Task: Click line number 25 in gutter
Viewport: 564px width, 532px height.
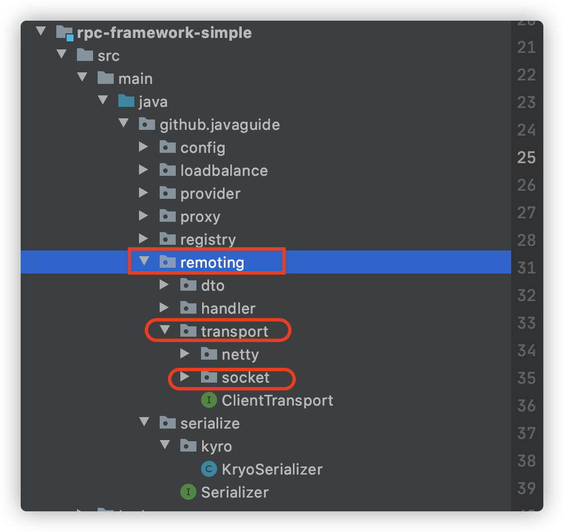Action: pyautogui.click(x=526, y=157)
